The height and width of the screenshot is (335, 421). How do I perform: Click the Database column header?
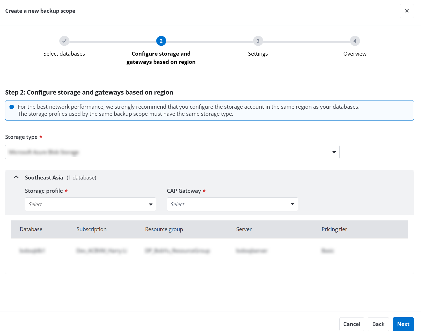tap(31, 229)
